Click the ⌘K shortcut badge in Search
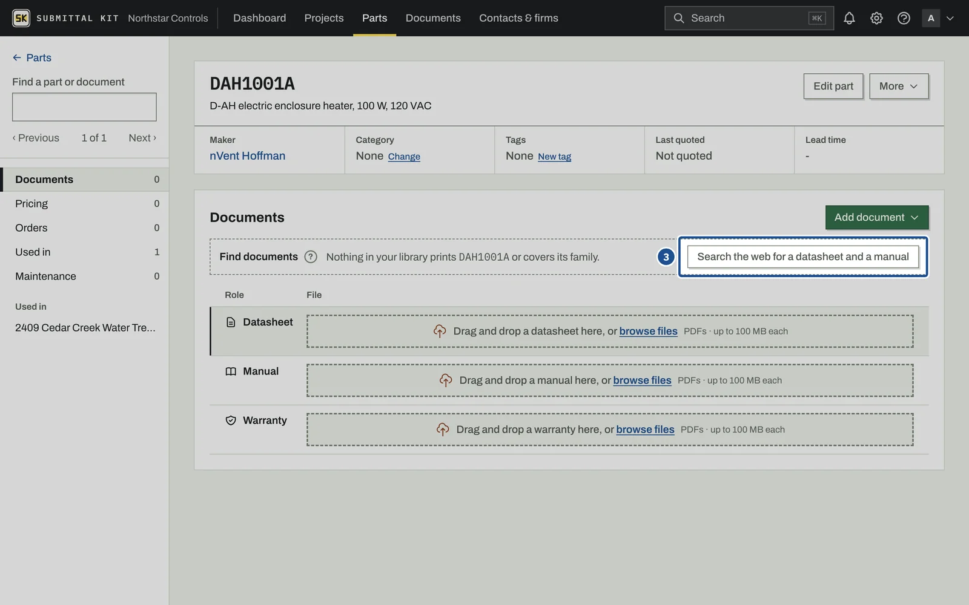 [x=816, y=18]
